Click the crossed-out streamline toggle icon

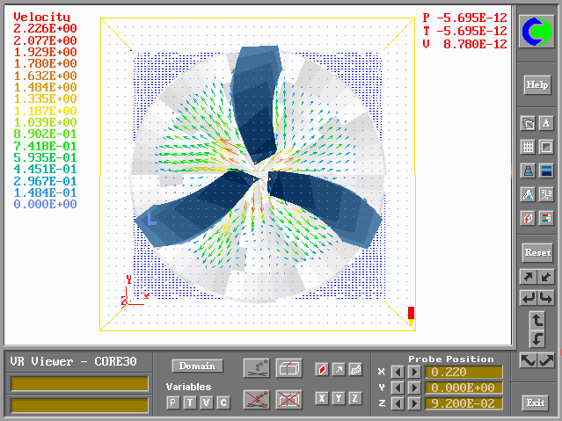256,399
